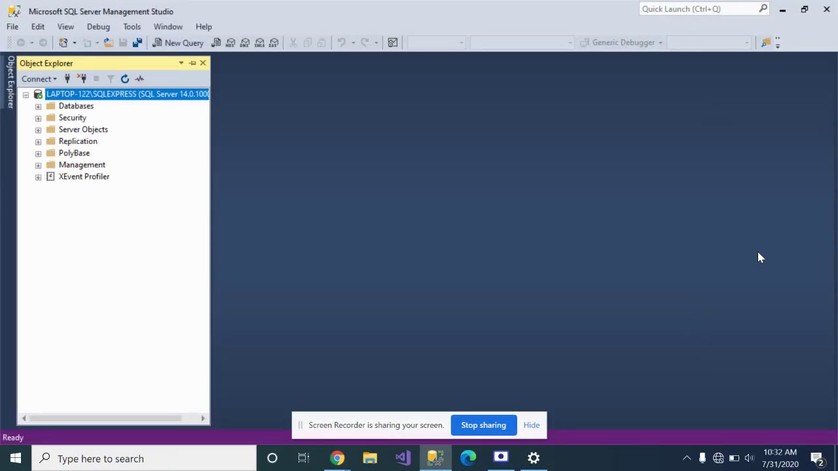This screenshot has width=838, height=471.
Task: Start a New Query
Action: click(178, 43)
